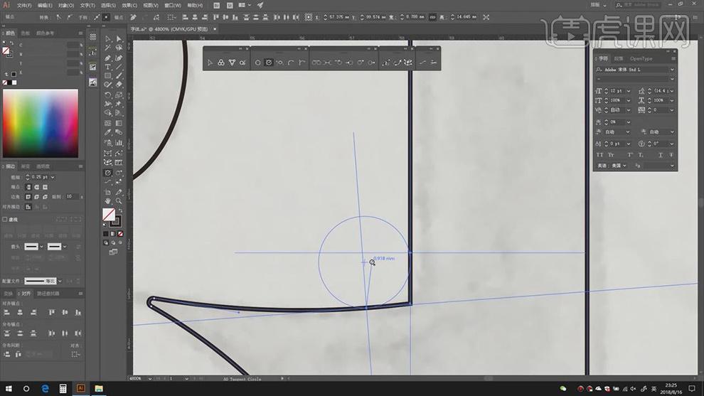The width and height of the screenshot is (704, 396).
Task: Swap the fill and stroke colors
Action: tap(120, 210)
